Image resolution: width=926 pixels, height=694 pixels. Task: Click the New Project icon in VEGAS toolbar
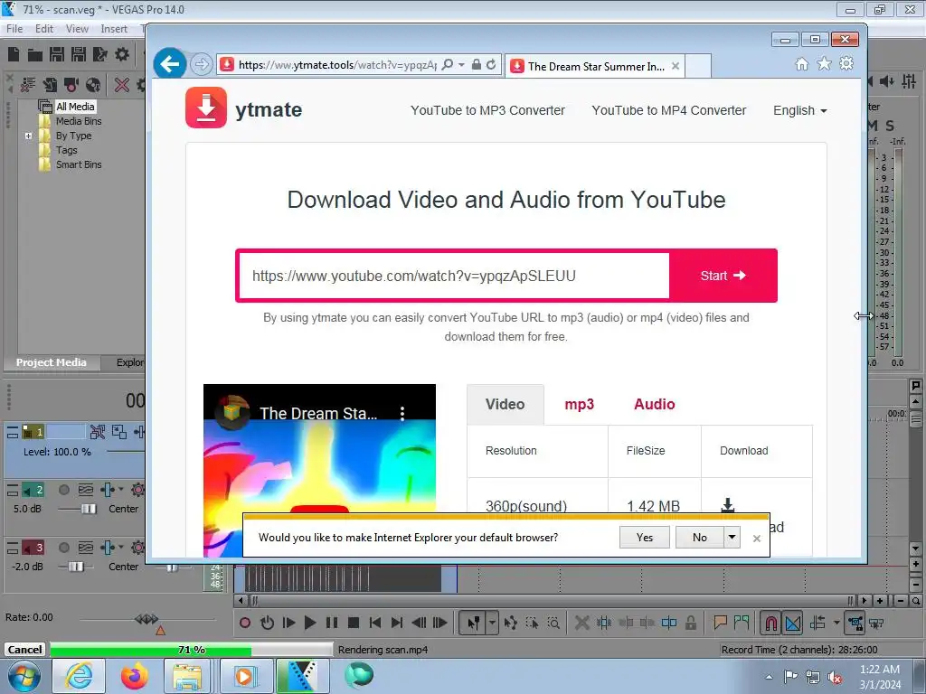point(14,54)
